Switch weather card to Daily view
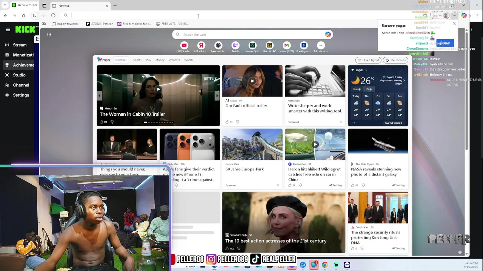483x271 pixels. point(369,89)
